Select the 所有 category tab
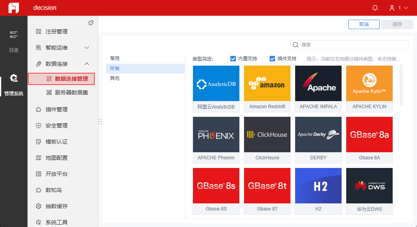This screenshot has height=227, width=417. click(x=145, y=68)
